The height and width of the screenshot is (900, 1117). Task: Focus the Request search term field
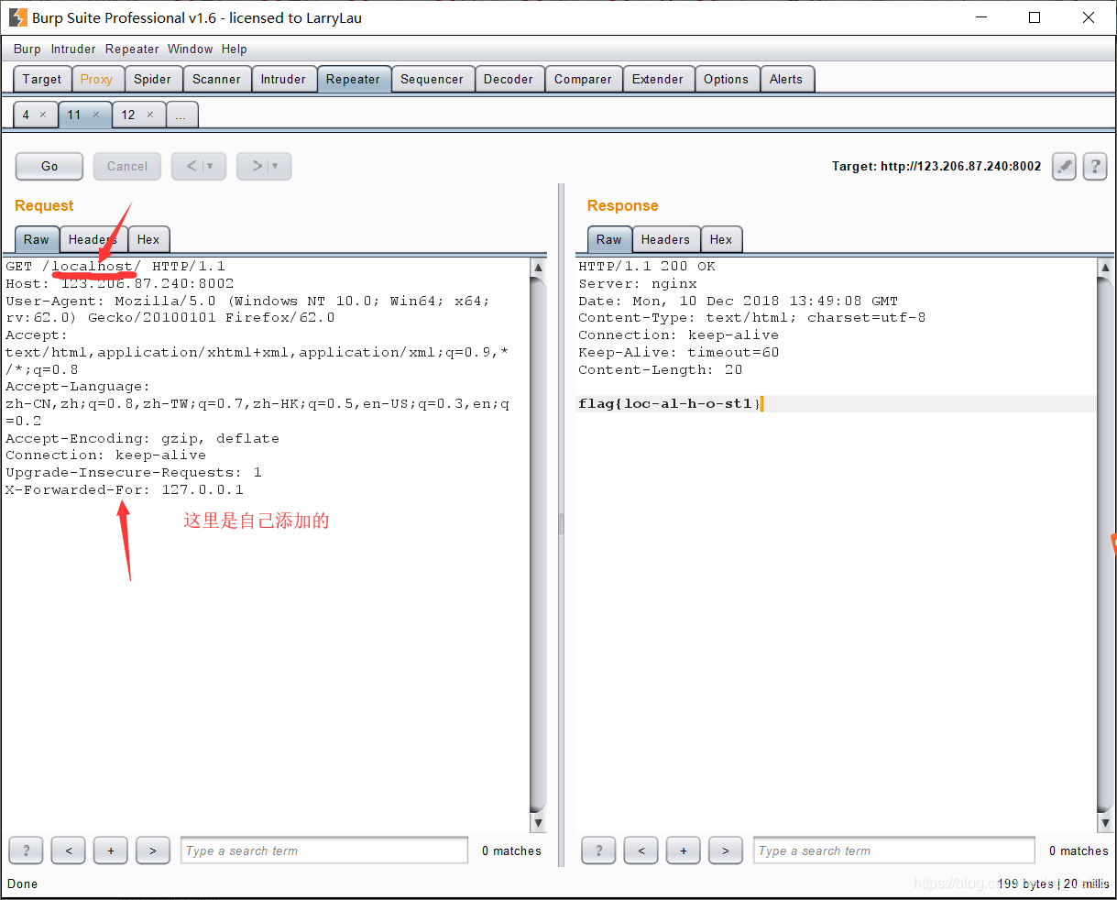coord(324,851)
